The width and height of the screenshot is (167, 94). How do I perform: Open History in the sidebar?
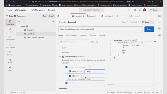pos(10,69)
